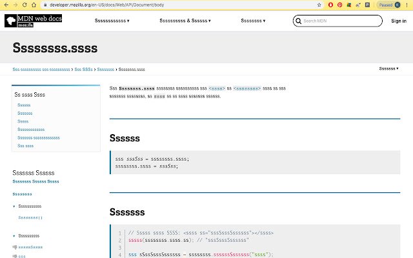This screenshot has width=413, height=258.
Task: Open the dark P extension icon
Action: point(367,5)
